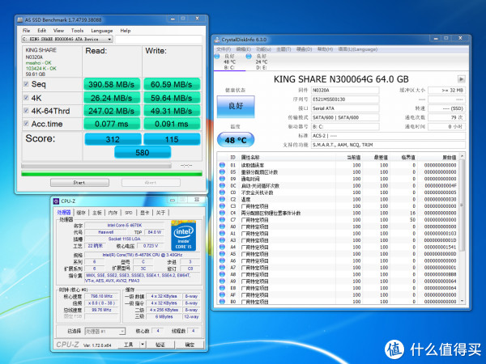Click the CPU-Z title bar icon

[x=56, y=201]
